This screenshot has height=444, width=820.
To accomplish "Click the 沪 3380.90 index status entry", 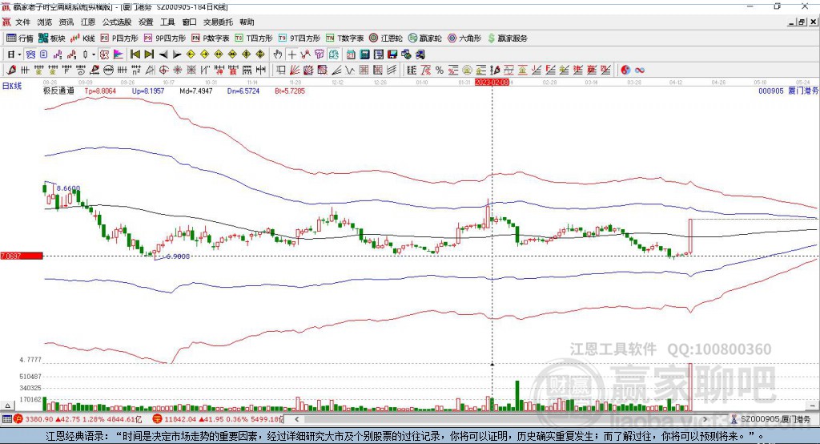I will 78,419.
